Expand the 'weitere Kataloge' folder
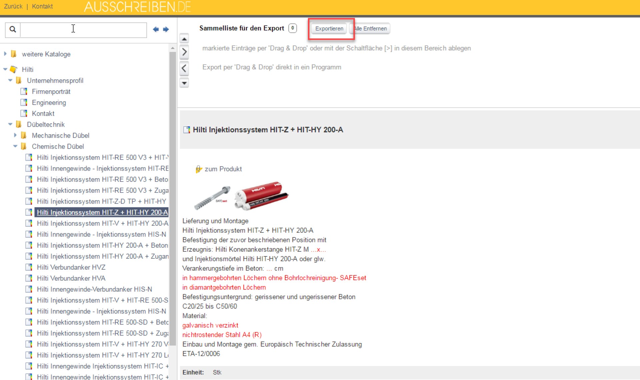 tap(5, 54)
